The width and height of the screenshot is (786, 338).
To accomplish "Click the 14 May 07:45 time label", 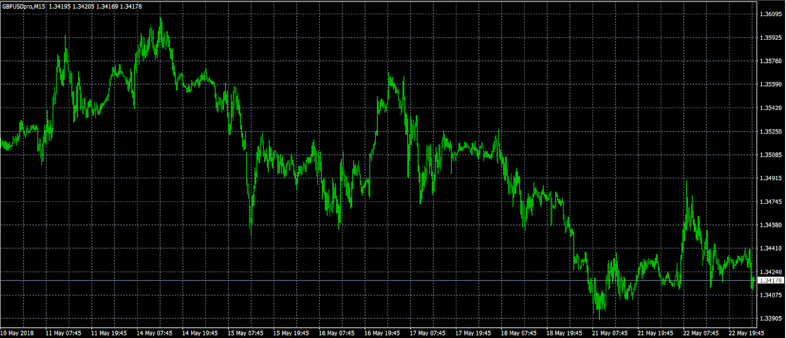I will tap(154, 333).
